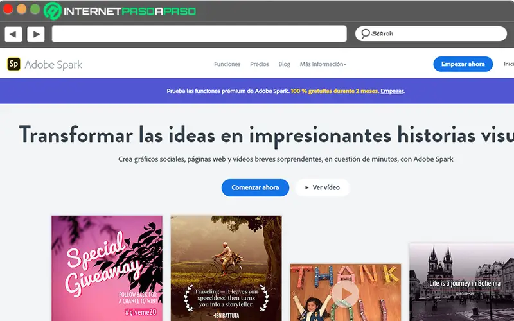Click the Comenzar ahora button
514x321 pixels.
(x=255, y=187)
